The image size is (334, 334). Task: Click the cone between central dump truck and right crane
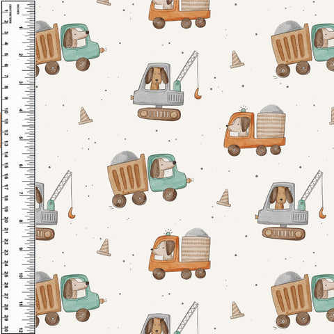tap(224, 198)
